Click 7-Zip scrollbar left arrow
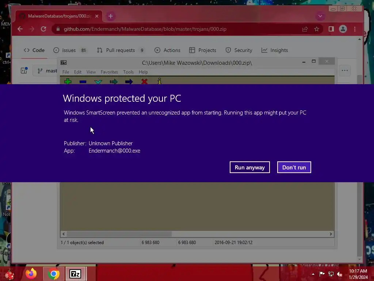374x281 pixels. [x=64, y=234]
